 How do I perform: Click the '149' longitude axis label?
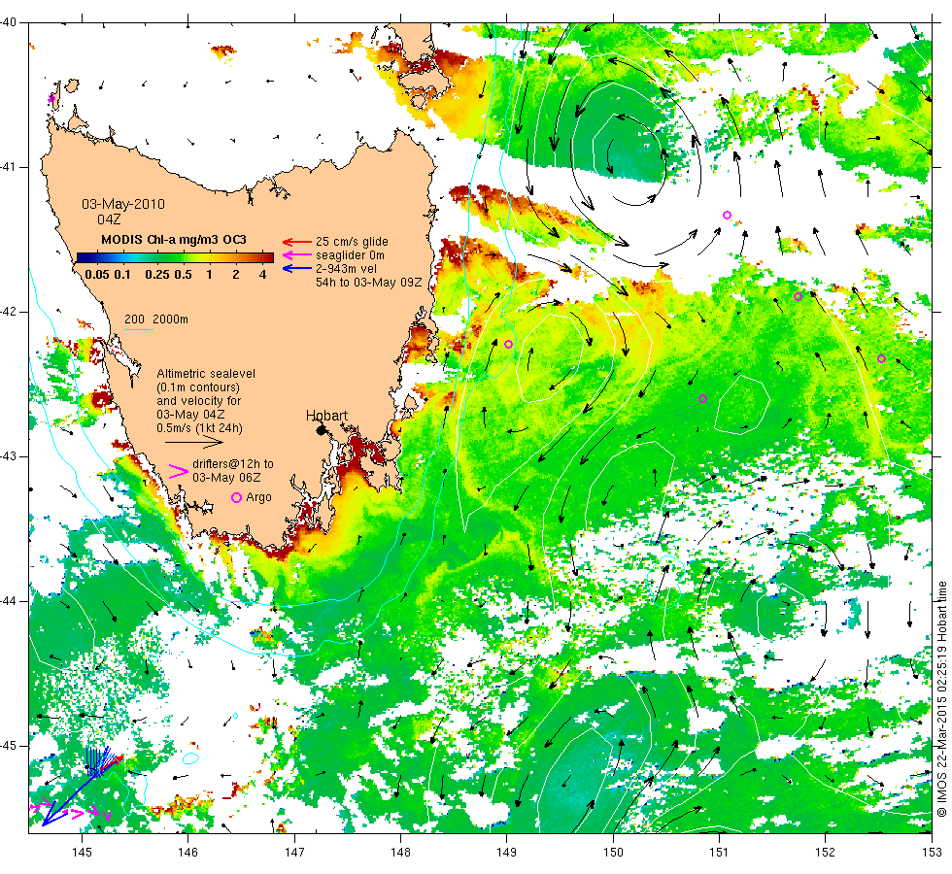(507, 853)
